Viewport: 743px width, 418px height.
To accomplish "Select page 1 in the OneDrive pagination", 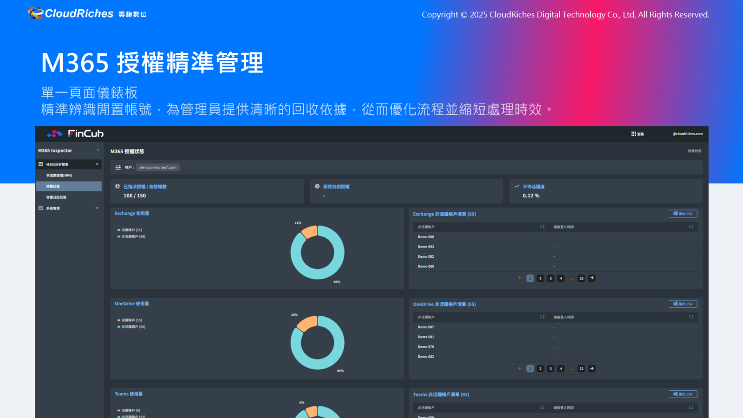I will [530, 368].
